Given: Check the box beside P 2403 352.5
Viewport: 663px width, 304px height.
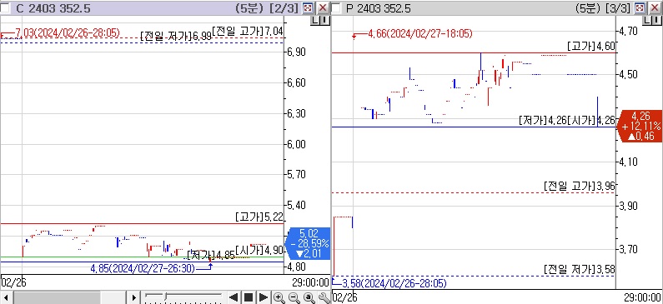Looking at the screenshot, I should pyautogui.click(x=337, y=8).
